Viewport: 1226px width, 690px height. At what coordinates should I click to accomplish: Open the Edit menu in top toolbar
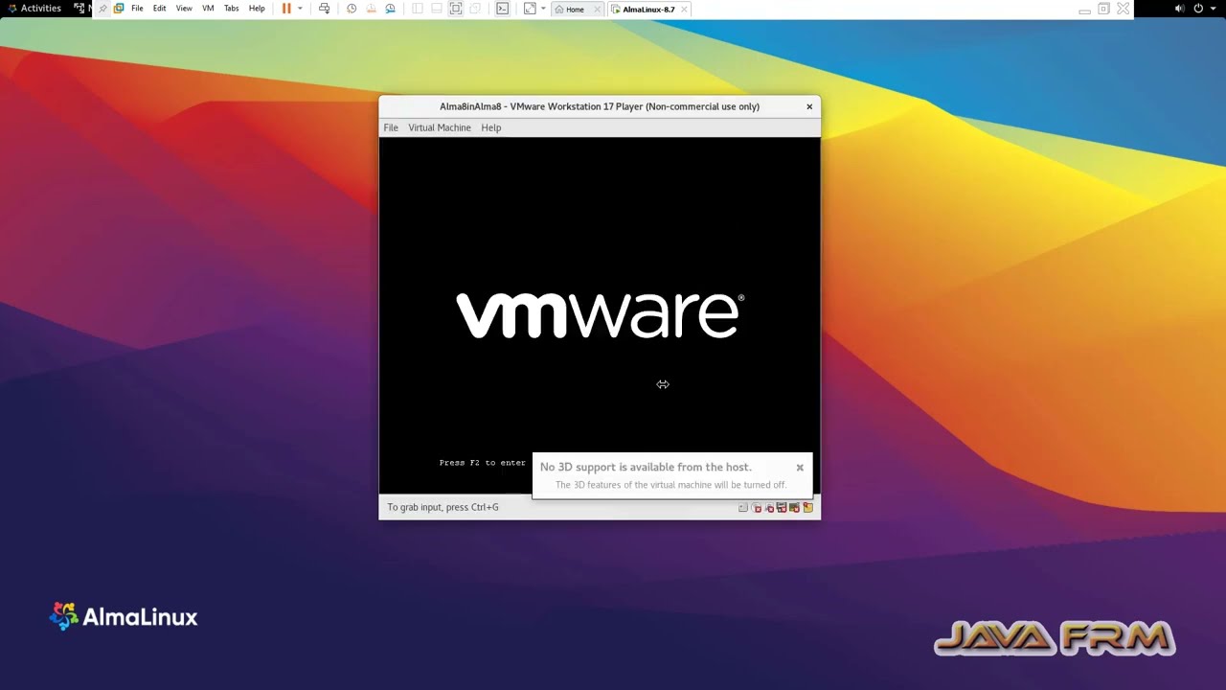[159, 9]
